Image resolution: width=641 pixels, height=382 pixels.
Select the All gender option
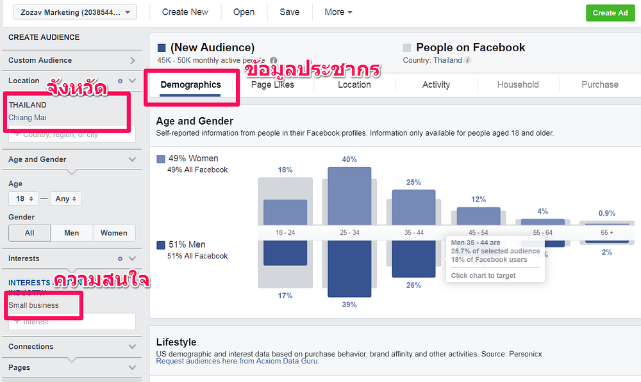coord(29,233)
